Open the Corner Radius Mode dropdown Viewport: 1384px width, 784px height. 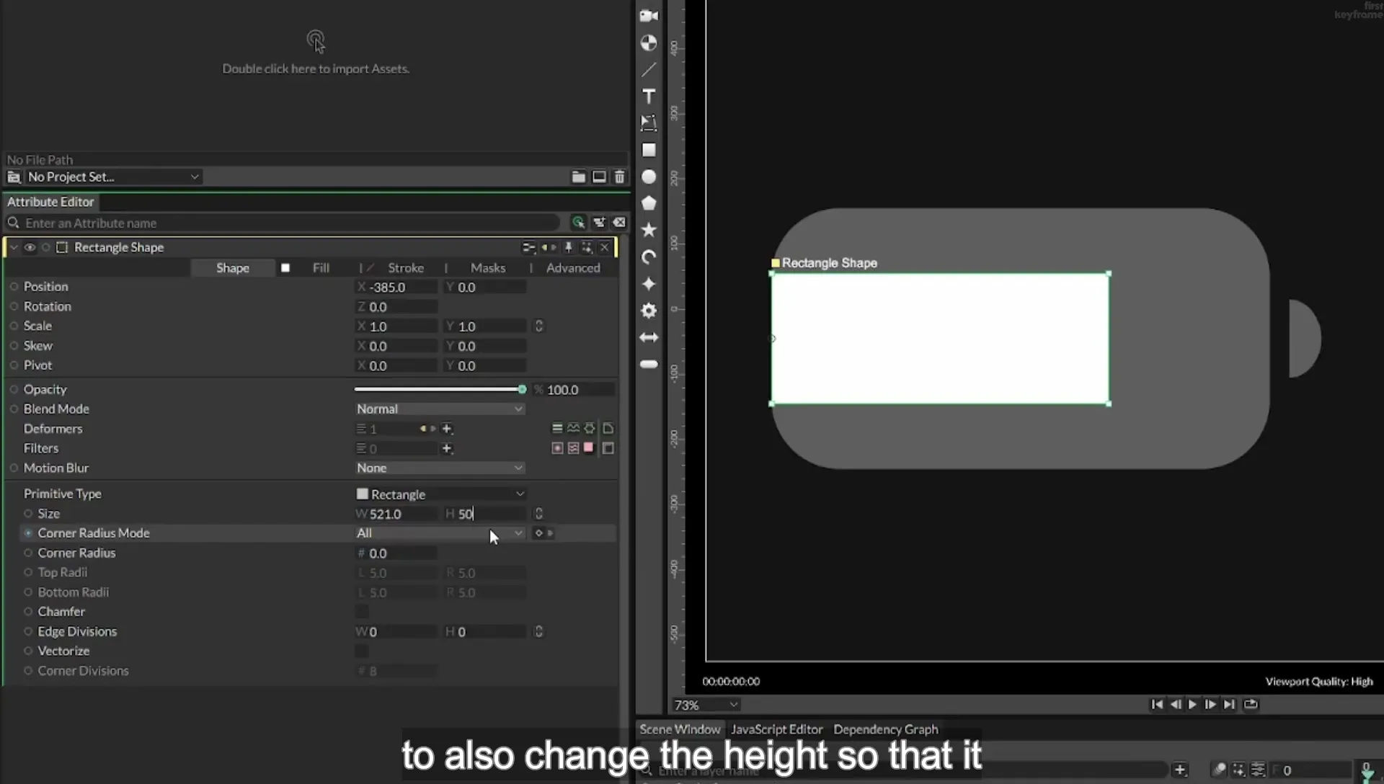[x=439, y=533]
